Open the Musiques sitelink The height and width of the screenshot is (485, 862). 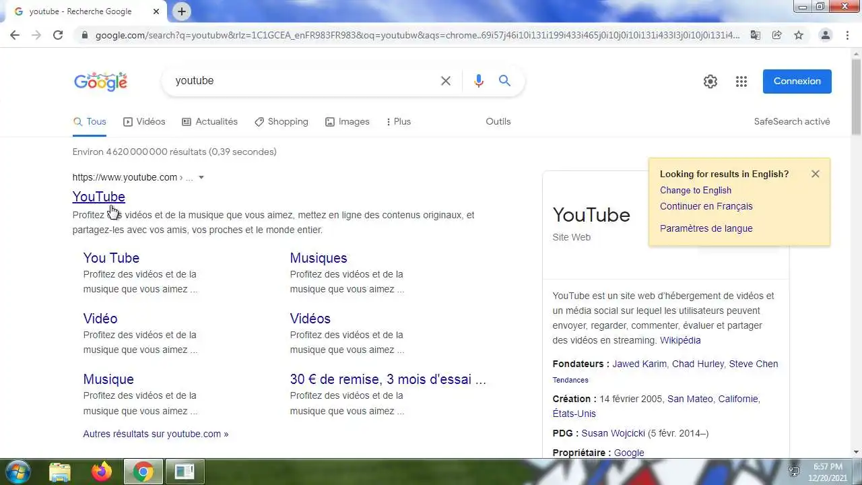click(319, 258)
